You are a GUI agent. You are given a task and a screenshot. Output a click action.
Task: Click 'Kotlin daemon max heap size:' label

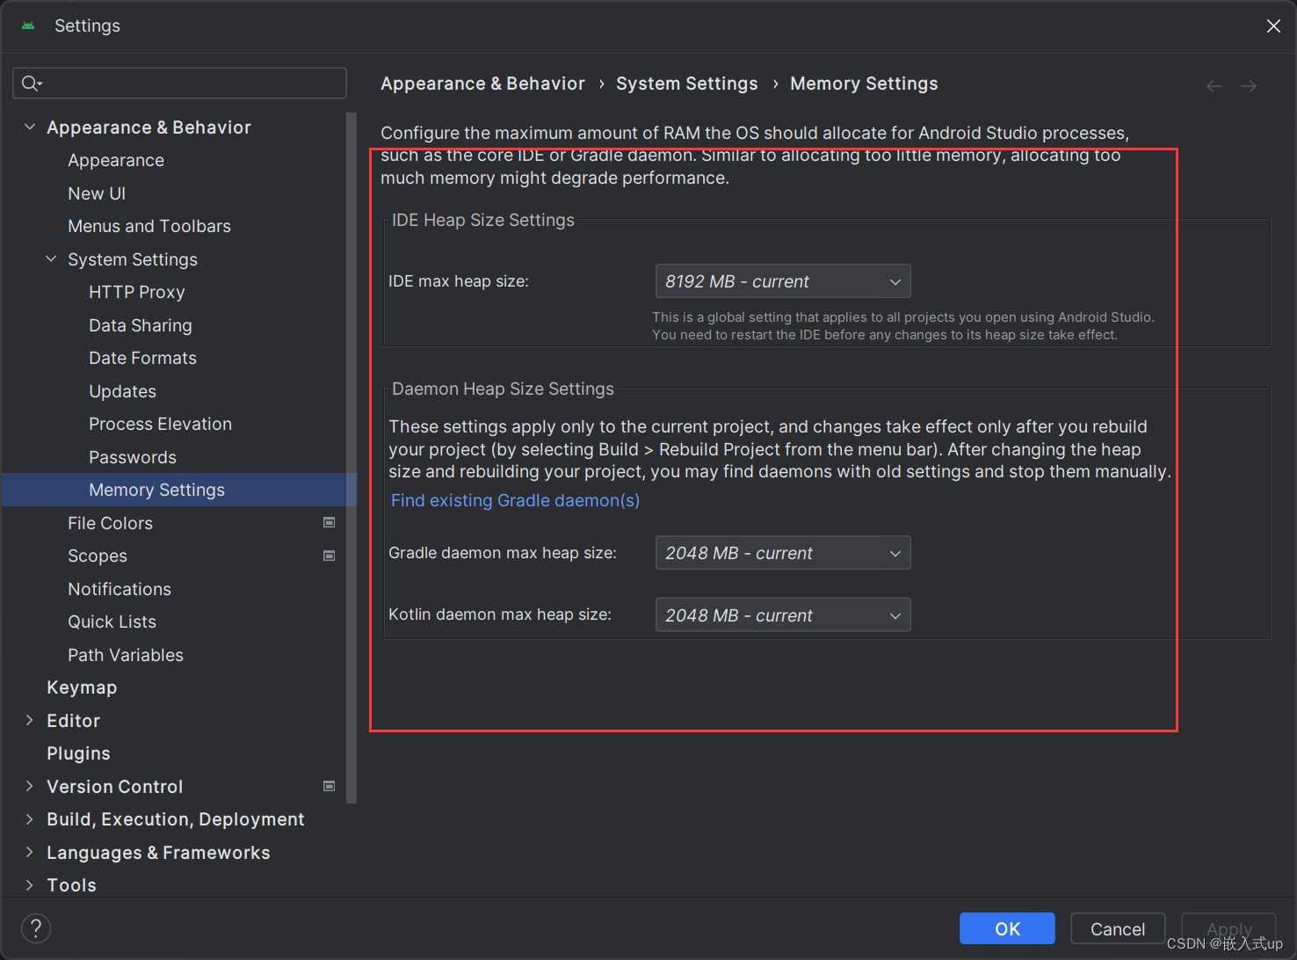[x=500, y=615]
